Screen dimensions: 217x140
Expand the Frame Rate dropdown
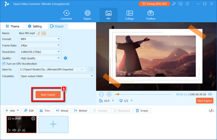40,45
